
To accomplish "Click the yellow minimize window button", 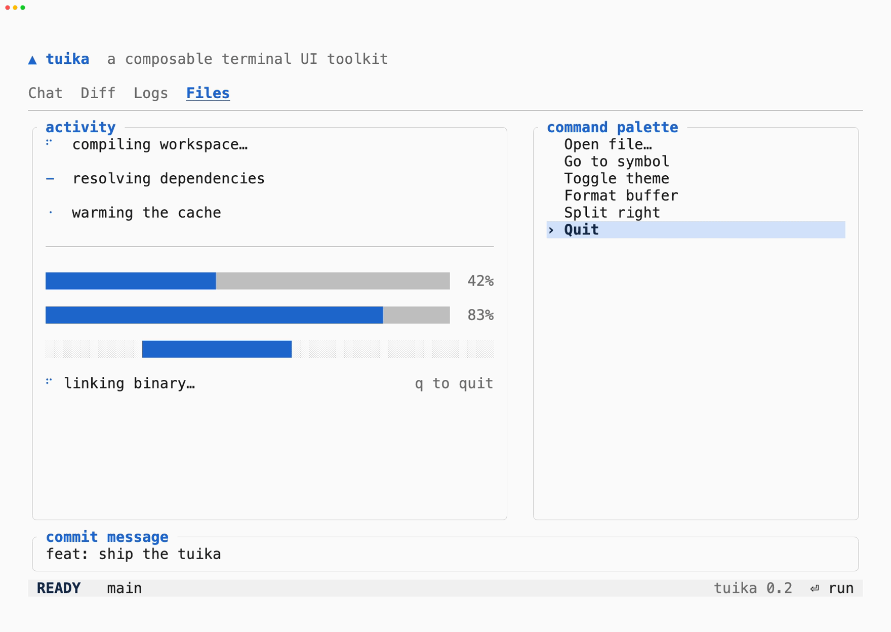I will pyautogui.click(x=15, y=8).
